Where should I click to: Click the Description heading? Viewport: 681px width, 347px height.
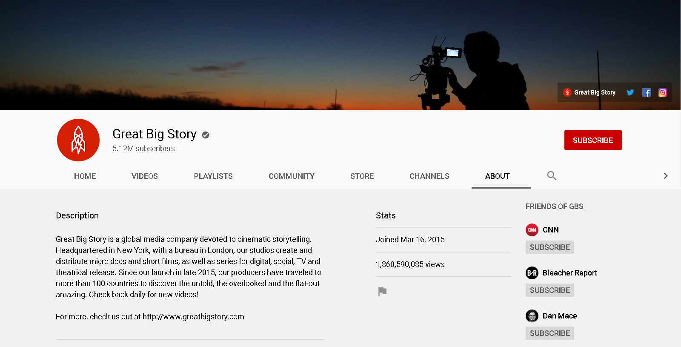77,215
